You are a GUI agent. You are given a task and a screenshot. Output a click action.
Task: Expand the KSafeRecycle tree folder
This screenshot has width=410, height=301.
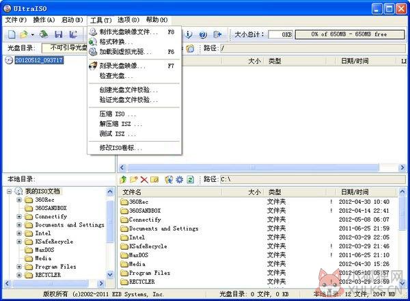[19, 242]
